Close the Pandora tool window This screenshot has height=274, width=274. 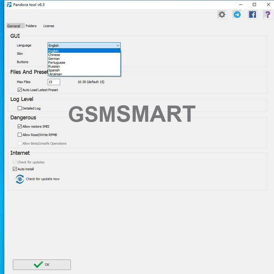pyautogui.click(x=268, y=5)
